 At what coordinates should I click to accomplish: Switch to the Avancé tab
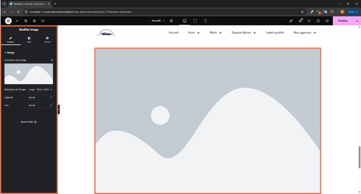(x=47, y=39)
